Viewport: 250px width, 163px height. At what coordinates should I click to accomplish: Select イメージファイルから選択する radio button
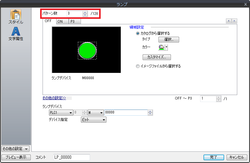click(138, 66)
